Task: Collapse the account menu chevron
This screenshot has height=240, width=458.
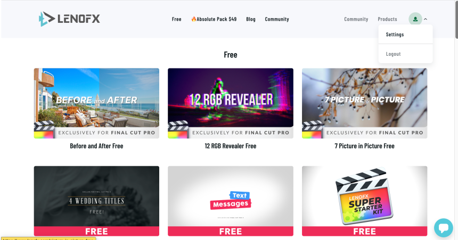Action: click(426, 19)
